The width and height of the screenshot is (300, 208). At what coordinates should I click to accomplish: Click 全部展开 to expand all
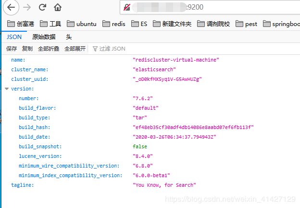(x=75, y=49)
